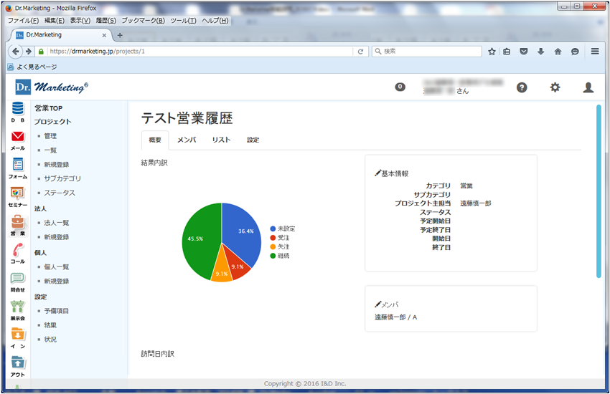
Task: Open the 展示会 exhibition icon
Action: [17, 307]
